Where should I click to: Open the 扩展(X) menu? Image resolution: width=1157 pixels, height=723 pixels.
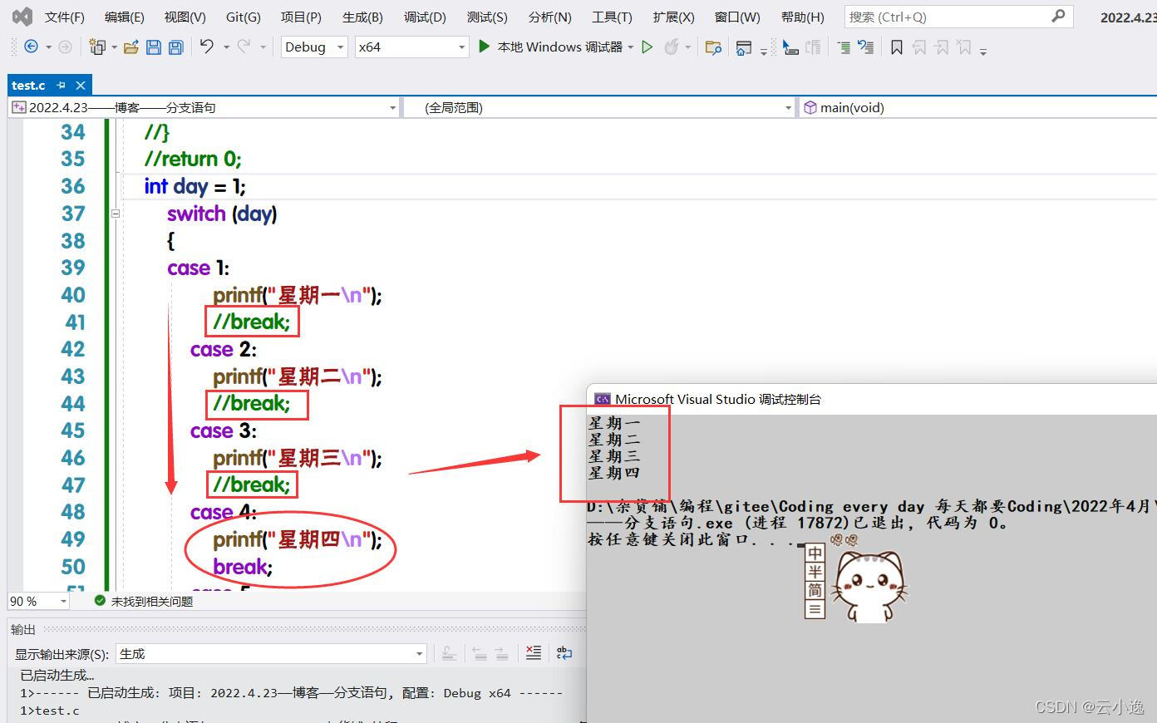[x=673, y=17]
